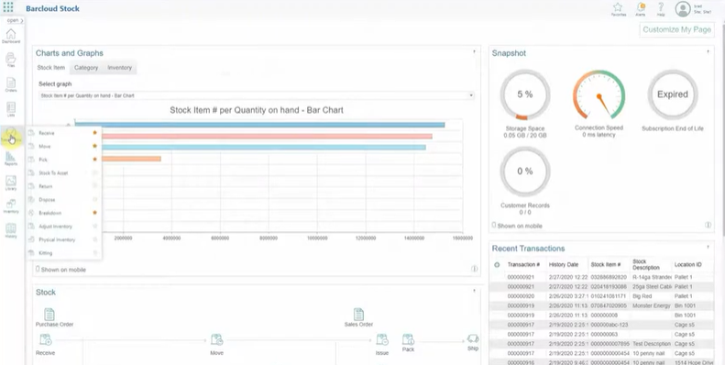Screen dimensions: 725x365
Task: Favorite the Physical Inventory star
Action: click(x=94, y=239)
